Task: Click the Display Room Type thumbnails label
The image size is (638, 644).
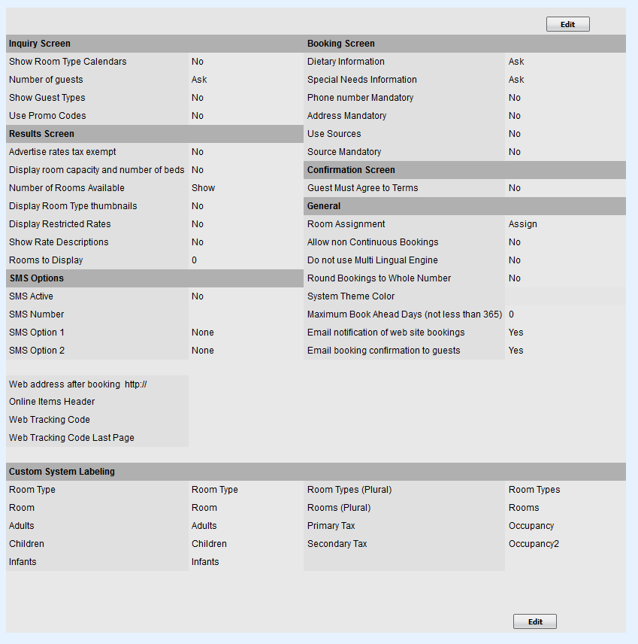Action: tap(73, 206)
